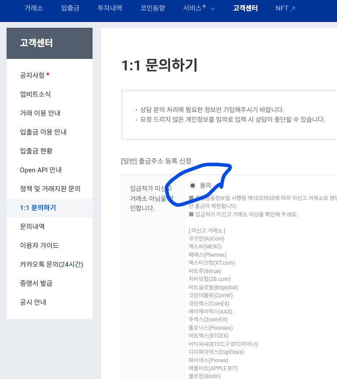The height and width of the screenshot is (379, 337).
Task: Click the 페맥스(Phemex) list entry
Action: click(208, 255)
